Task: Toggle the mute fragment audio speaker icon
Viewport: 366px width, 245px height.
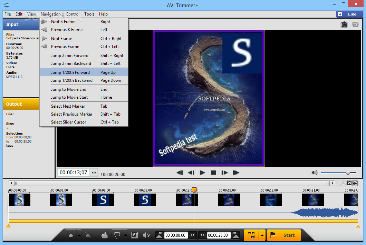Action: click(146, 235)
